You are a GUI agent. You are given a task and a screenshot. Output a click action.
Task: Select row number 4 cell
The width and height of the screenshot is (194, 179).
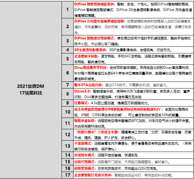coord(68,50)
